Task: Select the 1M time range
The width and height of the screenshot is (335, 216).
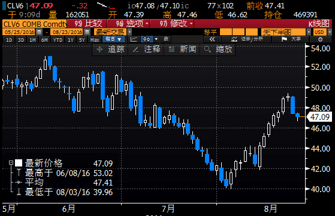Action: (x=32, y=40)
